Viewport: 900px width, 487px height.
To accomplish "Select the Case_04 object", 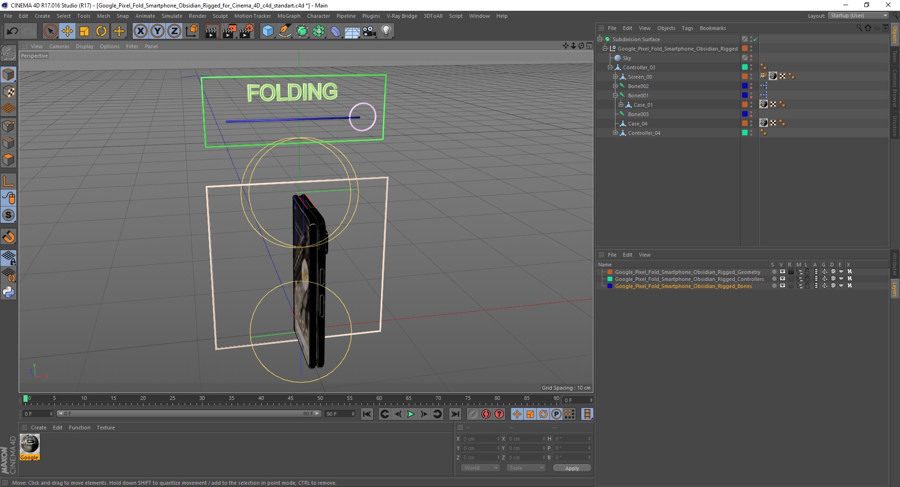I will 637,124.
